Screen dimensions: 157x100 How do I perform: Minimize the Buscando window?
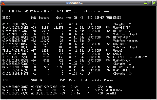tap(146, 3)
